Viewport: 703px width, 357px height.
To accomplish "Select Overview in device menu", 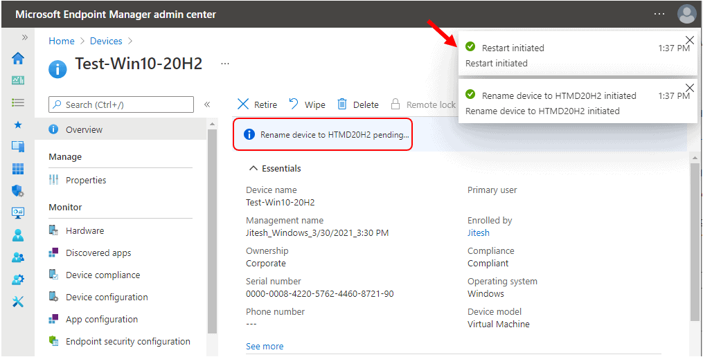I will [x=120, y=129].
